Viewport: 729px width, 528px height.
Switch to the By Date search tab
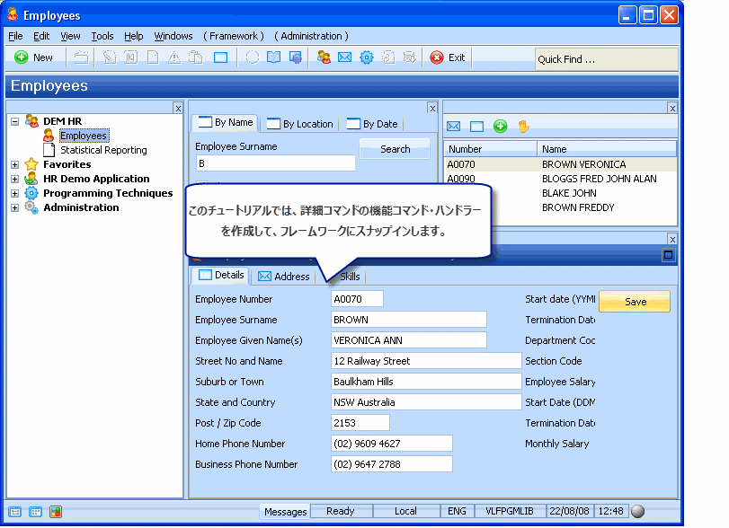pyautogui.click(x=372, y=124)
